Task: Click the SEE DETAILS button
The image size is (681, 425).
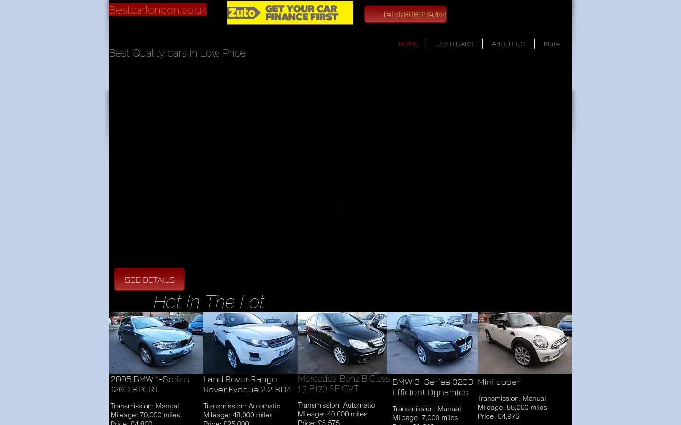Action: click(x=149, y=280)
